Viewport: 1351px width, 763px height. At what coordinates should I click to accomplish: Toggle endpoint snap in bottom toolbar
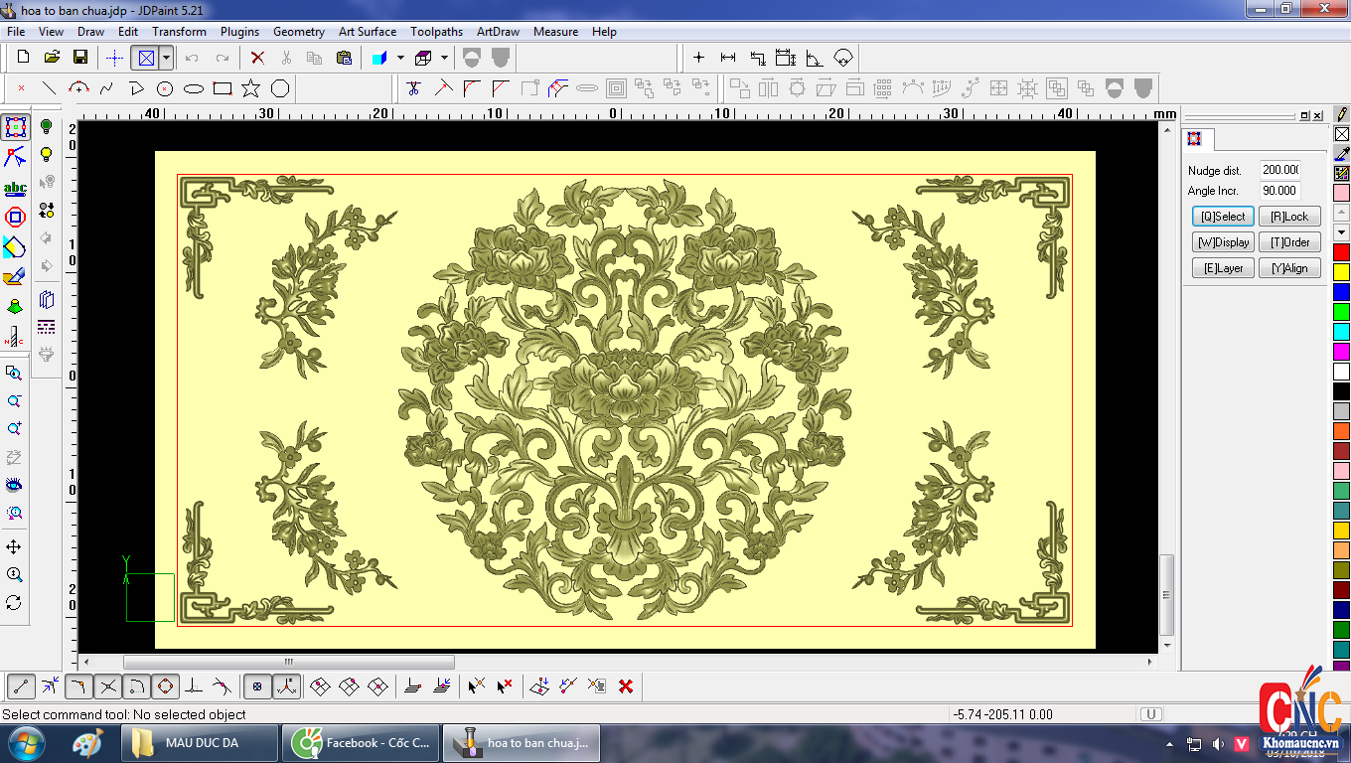21,686
